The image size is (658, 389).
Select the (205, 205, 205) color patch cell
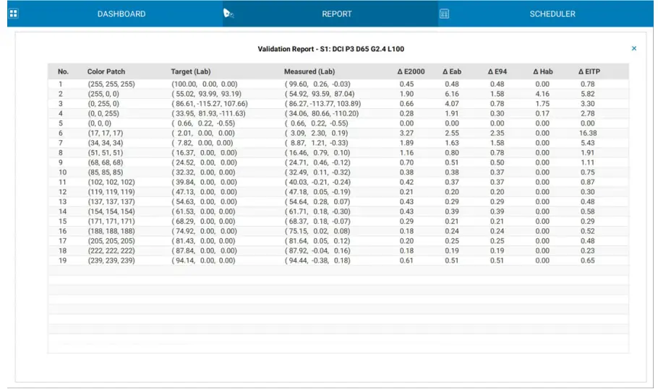(x=111, y=241)
